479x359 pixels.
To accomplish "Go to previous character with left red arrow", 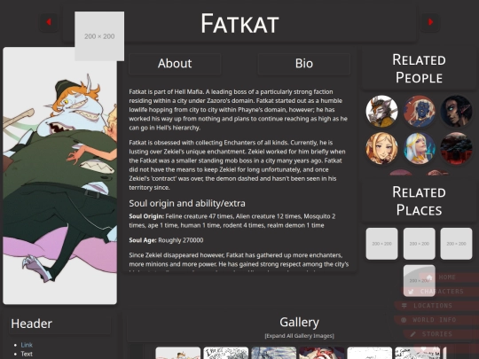I will coord(49,22).
